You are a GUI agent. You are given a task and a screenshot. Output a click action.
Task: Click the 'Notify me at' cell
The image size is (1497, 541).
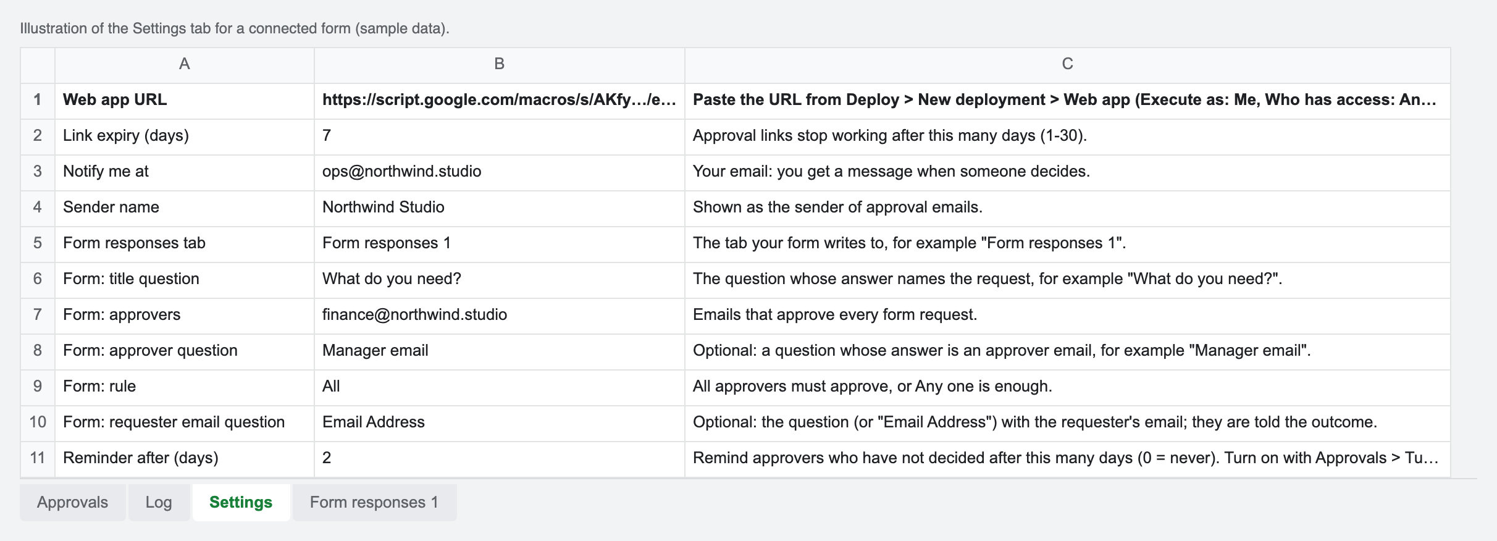coord(185,172)
